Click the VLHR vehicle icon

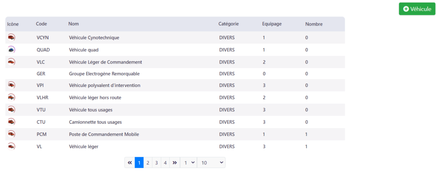tap(11, 97)
